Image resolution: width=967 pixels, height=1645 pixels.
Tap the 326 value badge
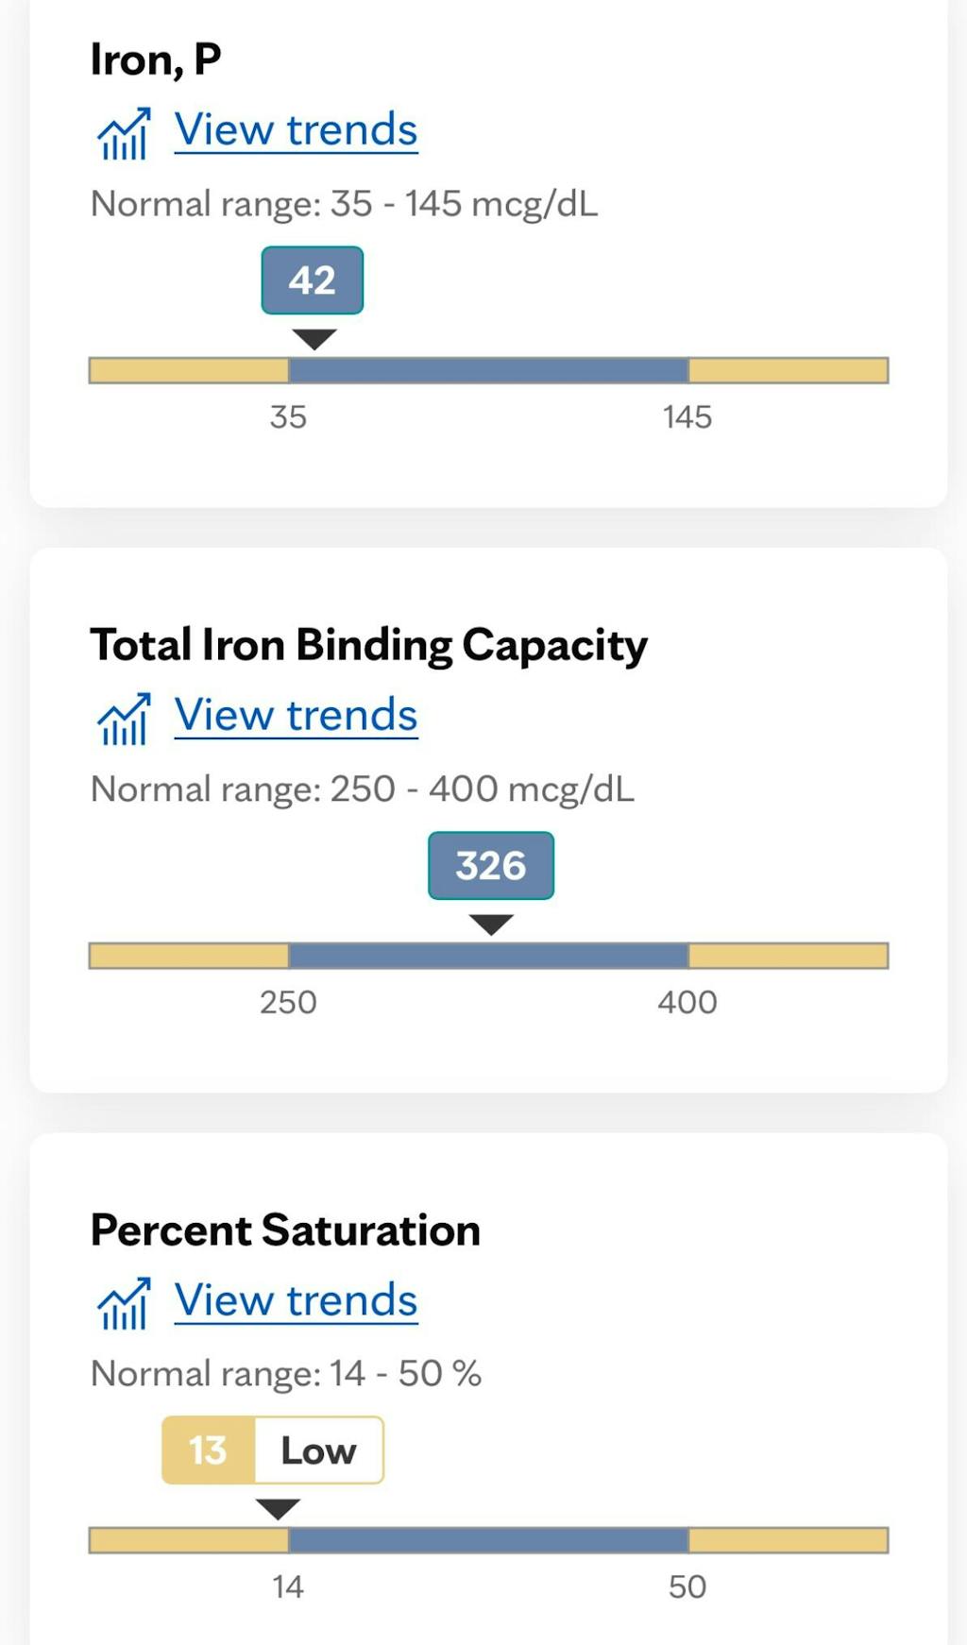tap(491, 866)
